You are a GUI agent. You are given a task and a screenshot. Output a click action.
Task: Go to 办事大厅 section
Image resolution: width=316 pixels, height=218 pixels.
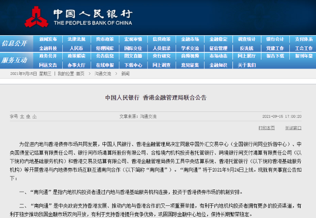pos(76,65)
